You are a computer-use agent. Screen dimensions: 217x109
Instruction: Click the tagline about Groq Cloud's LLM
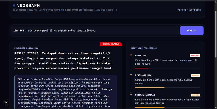[x=65, y=10]
